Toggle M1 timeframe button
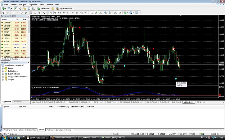 (x=51, y=13)
